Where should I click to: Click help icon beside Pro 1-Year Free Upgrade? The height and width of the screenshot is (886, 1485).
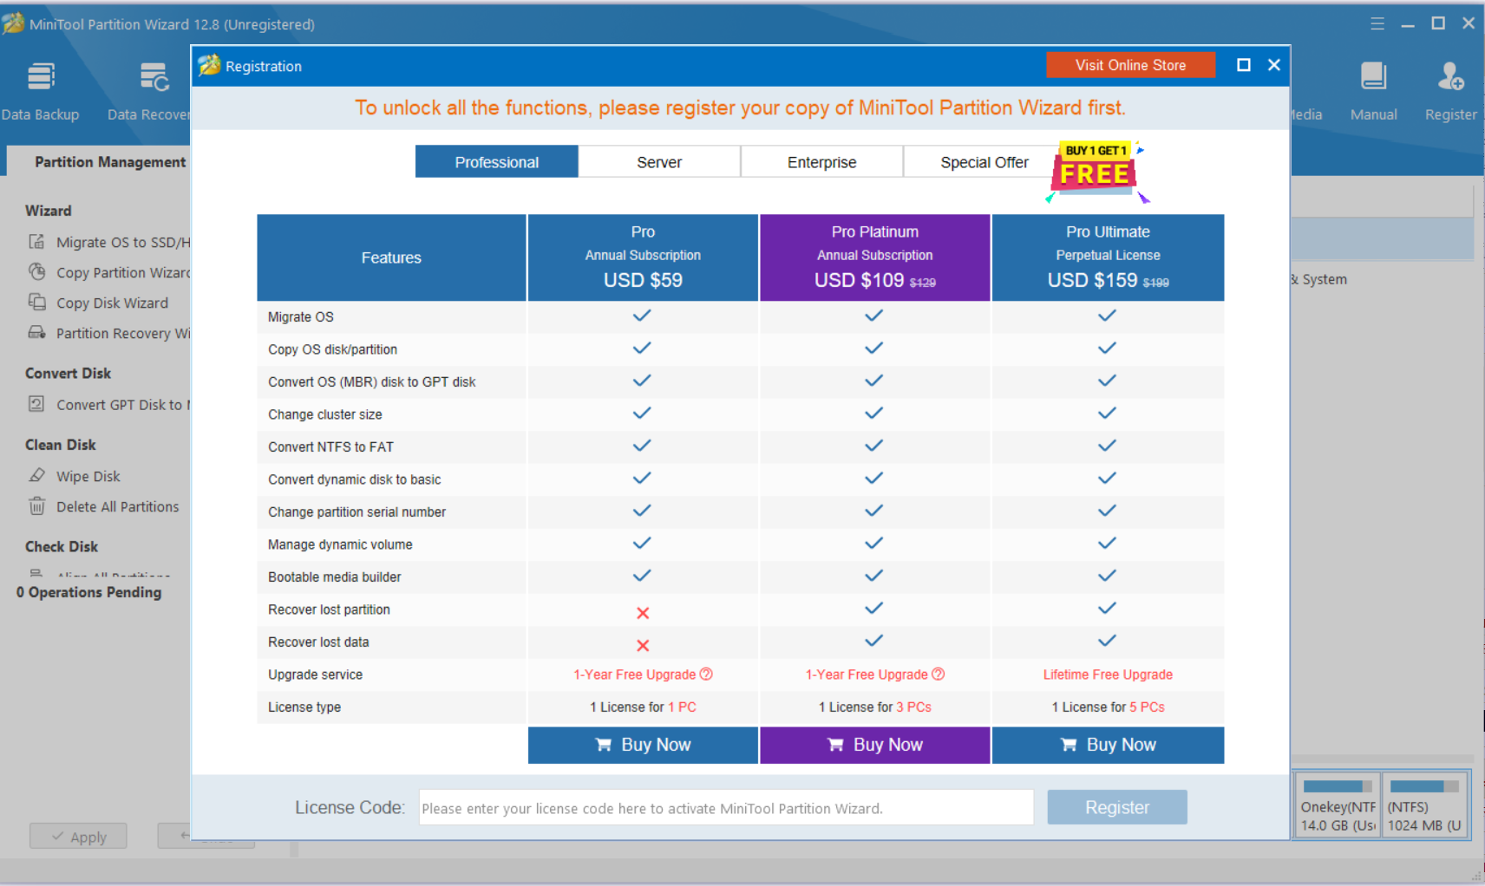click(706, 674)
